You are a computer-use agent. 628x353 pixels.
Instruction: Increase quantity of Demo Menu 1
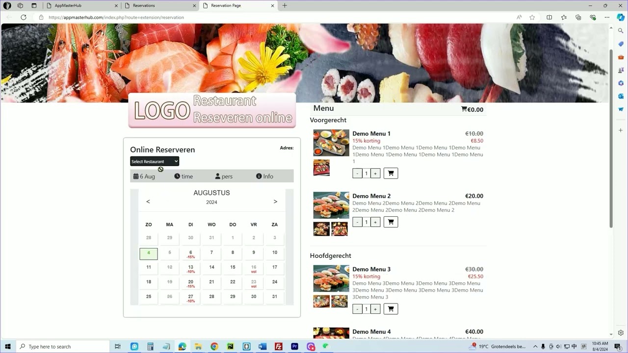click(x=375, y=173)
